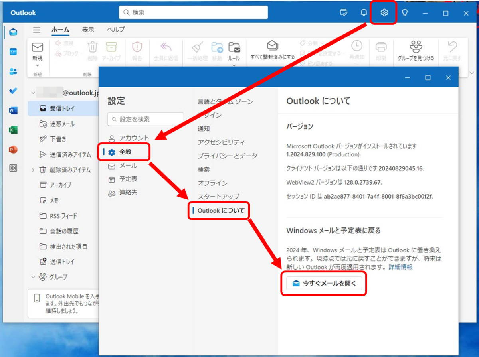479x357 pixels.
Task: Click すべて開封済みにする in ribbon
Action: [x=273, y=51]
